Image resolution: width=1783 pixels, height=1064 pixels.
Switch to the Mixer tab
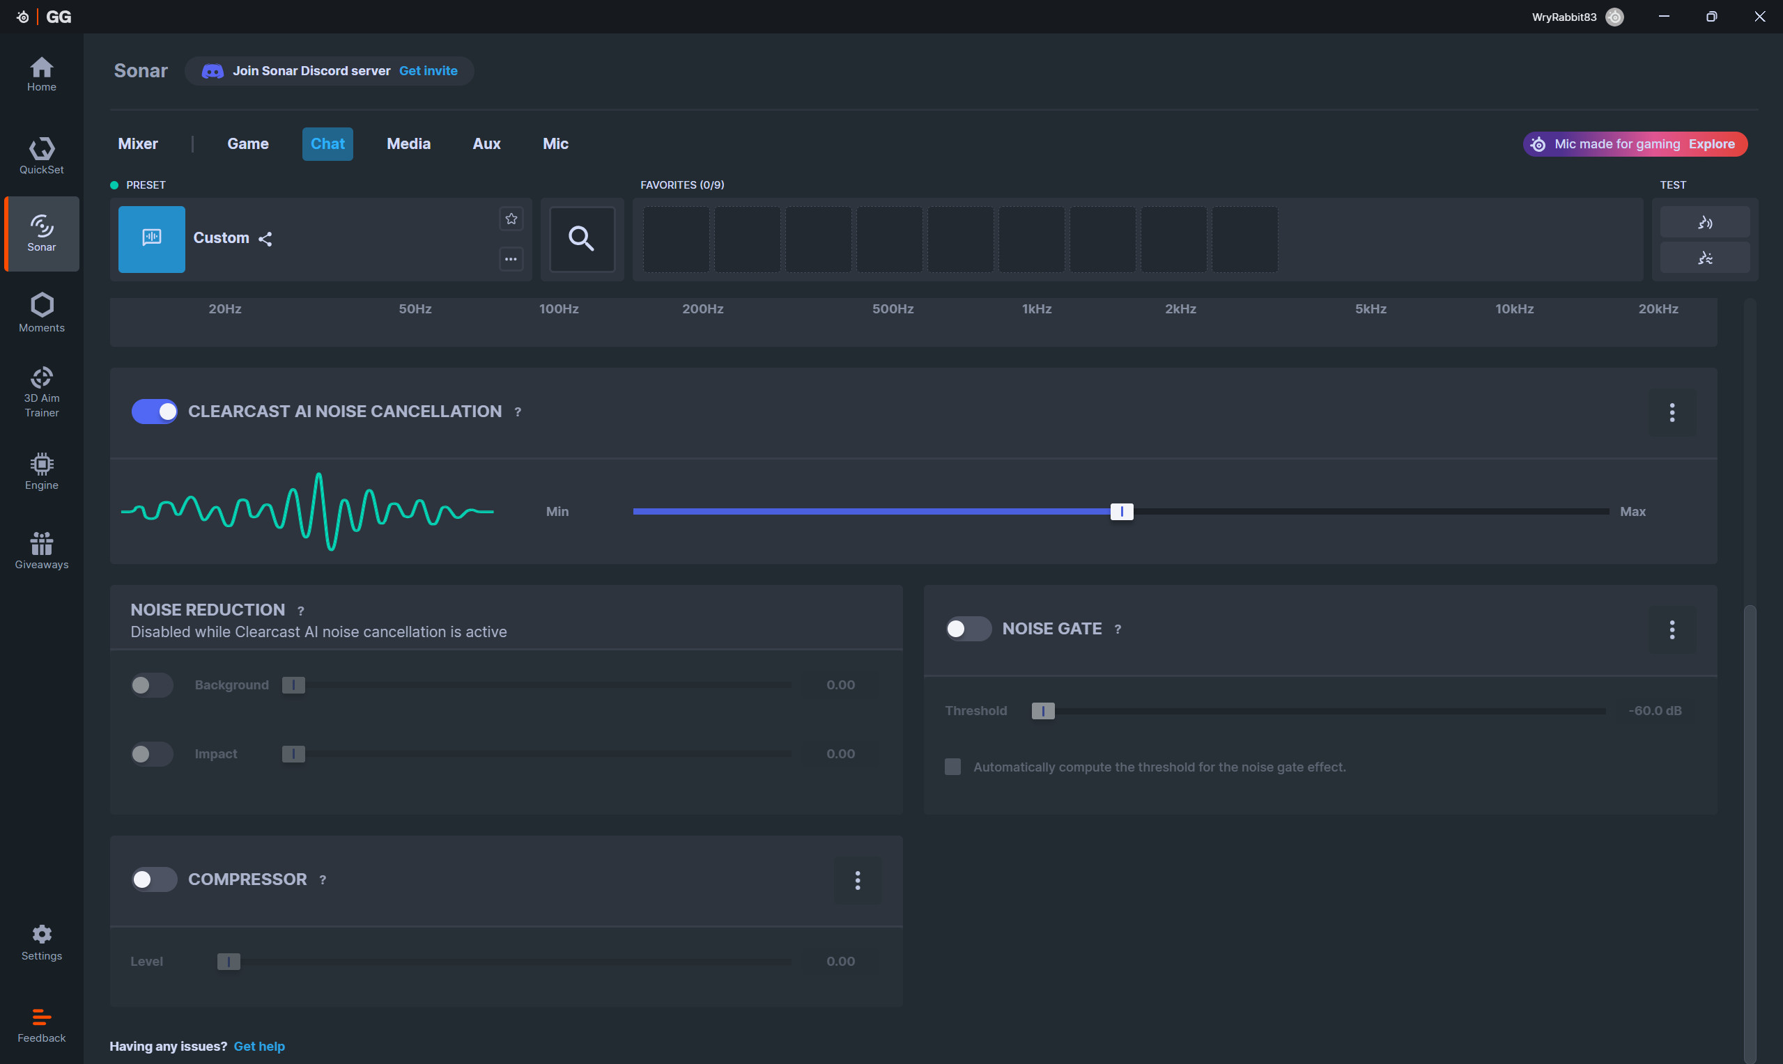[x=138, y=144]
